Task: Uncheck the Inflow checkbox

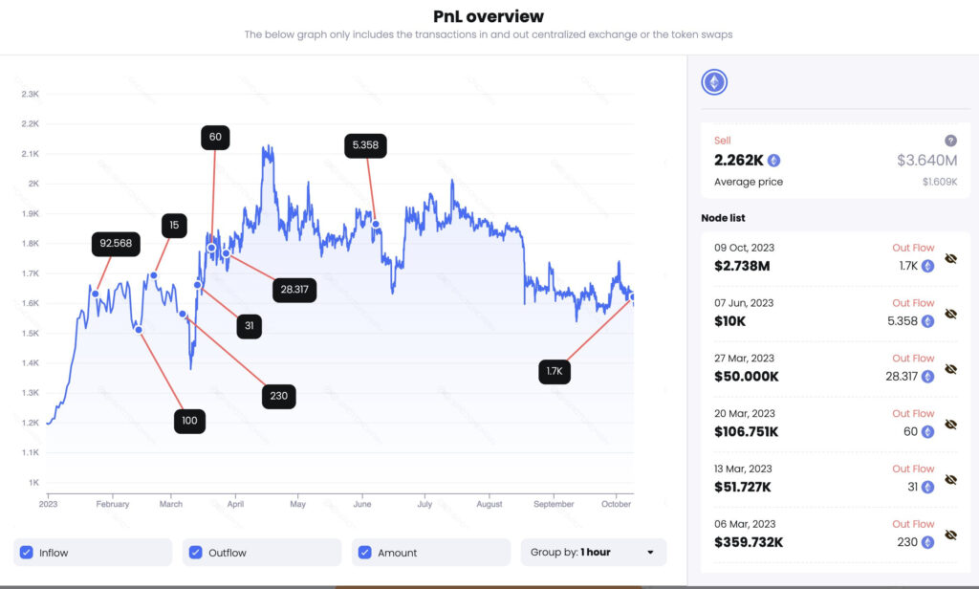Action: 27,553
